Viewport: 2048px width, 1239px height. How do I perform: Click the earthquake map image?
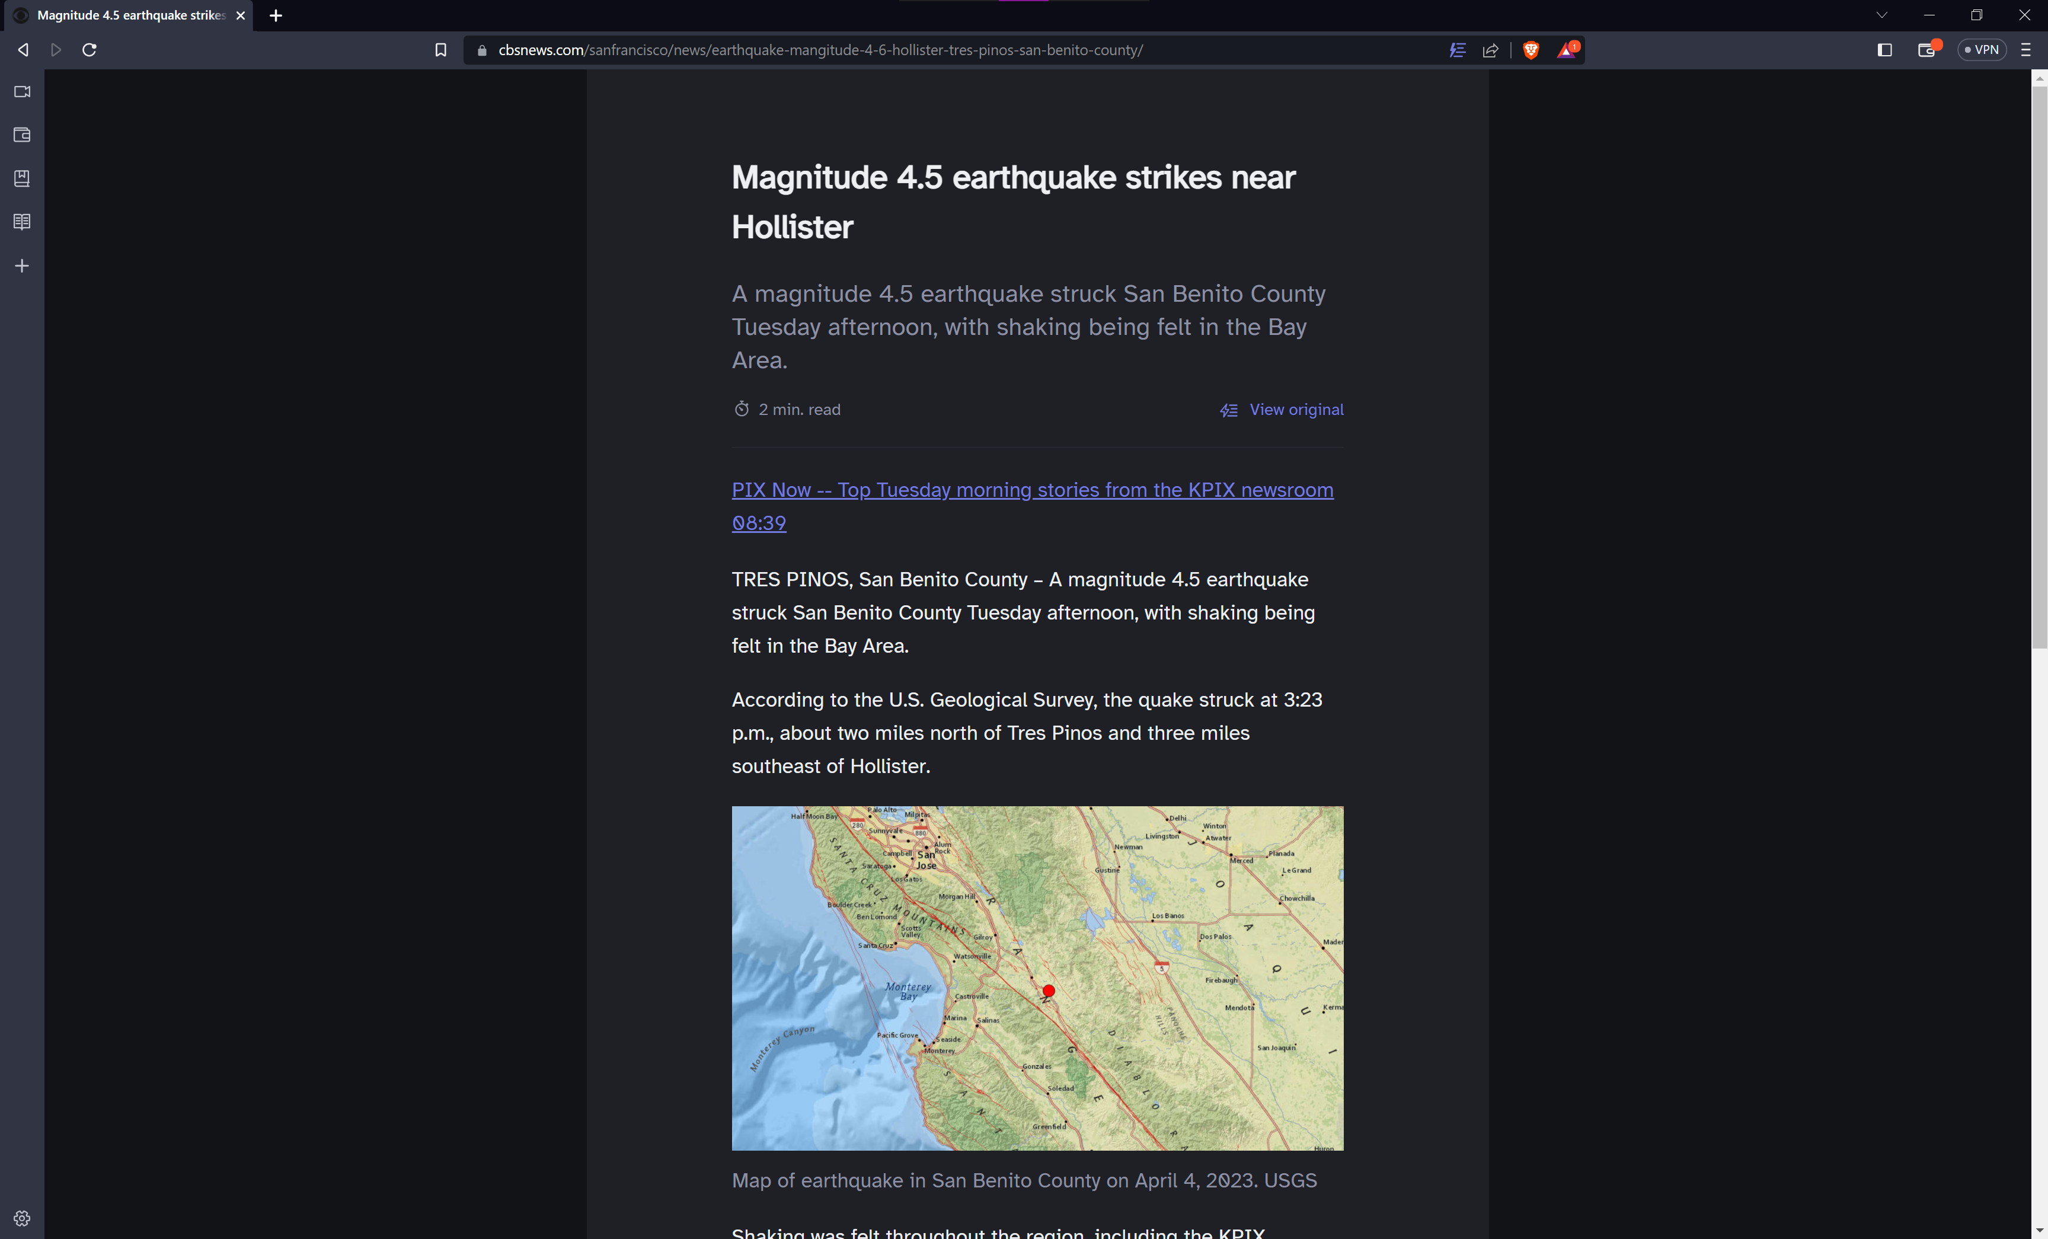point(1037,979)
